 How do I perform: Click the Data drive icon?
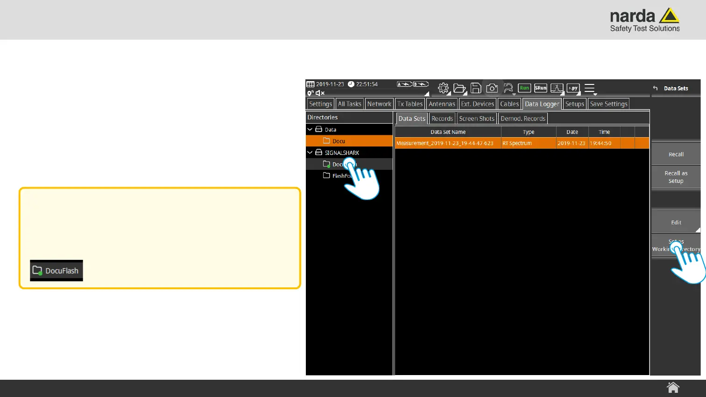(319, 129)
